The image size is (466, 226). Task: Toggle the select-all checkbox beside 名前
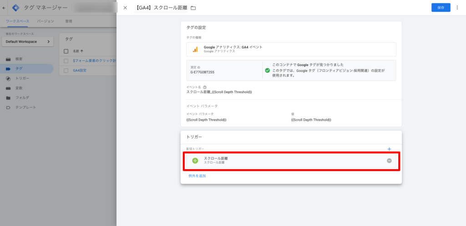pos(66,51)
